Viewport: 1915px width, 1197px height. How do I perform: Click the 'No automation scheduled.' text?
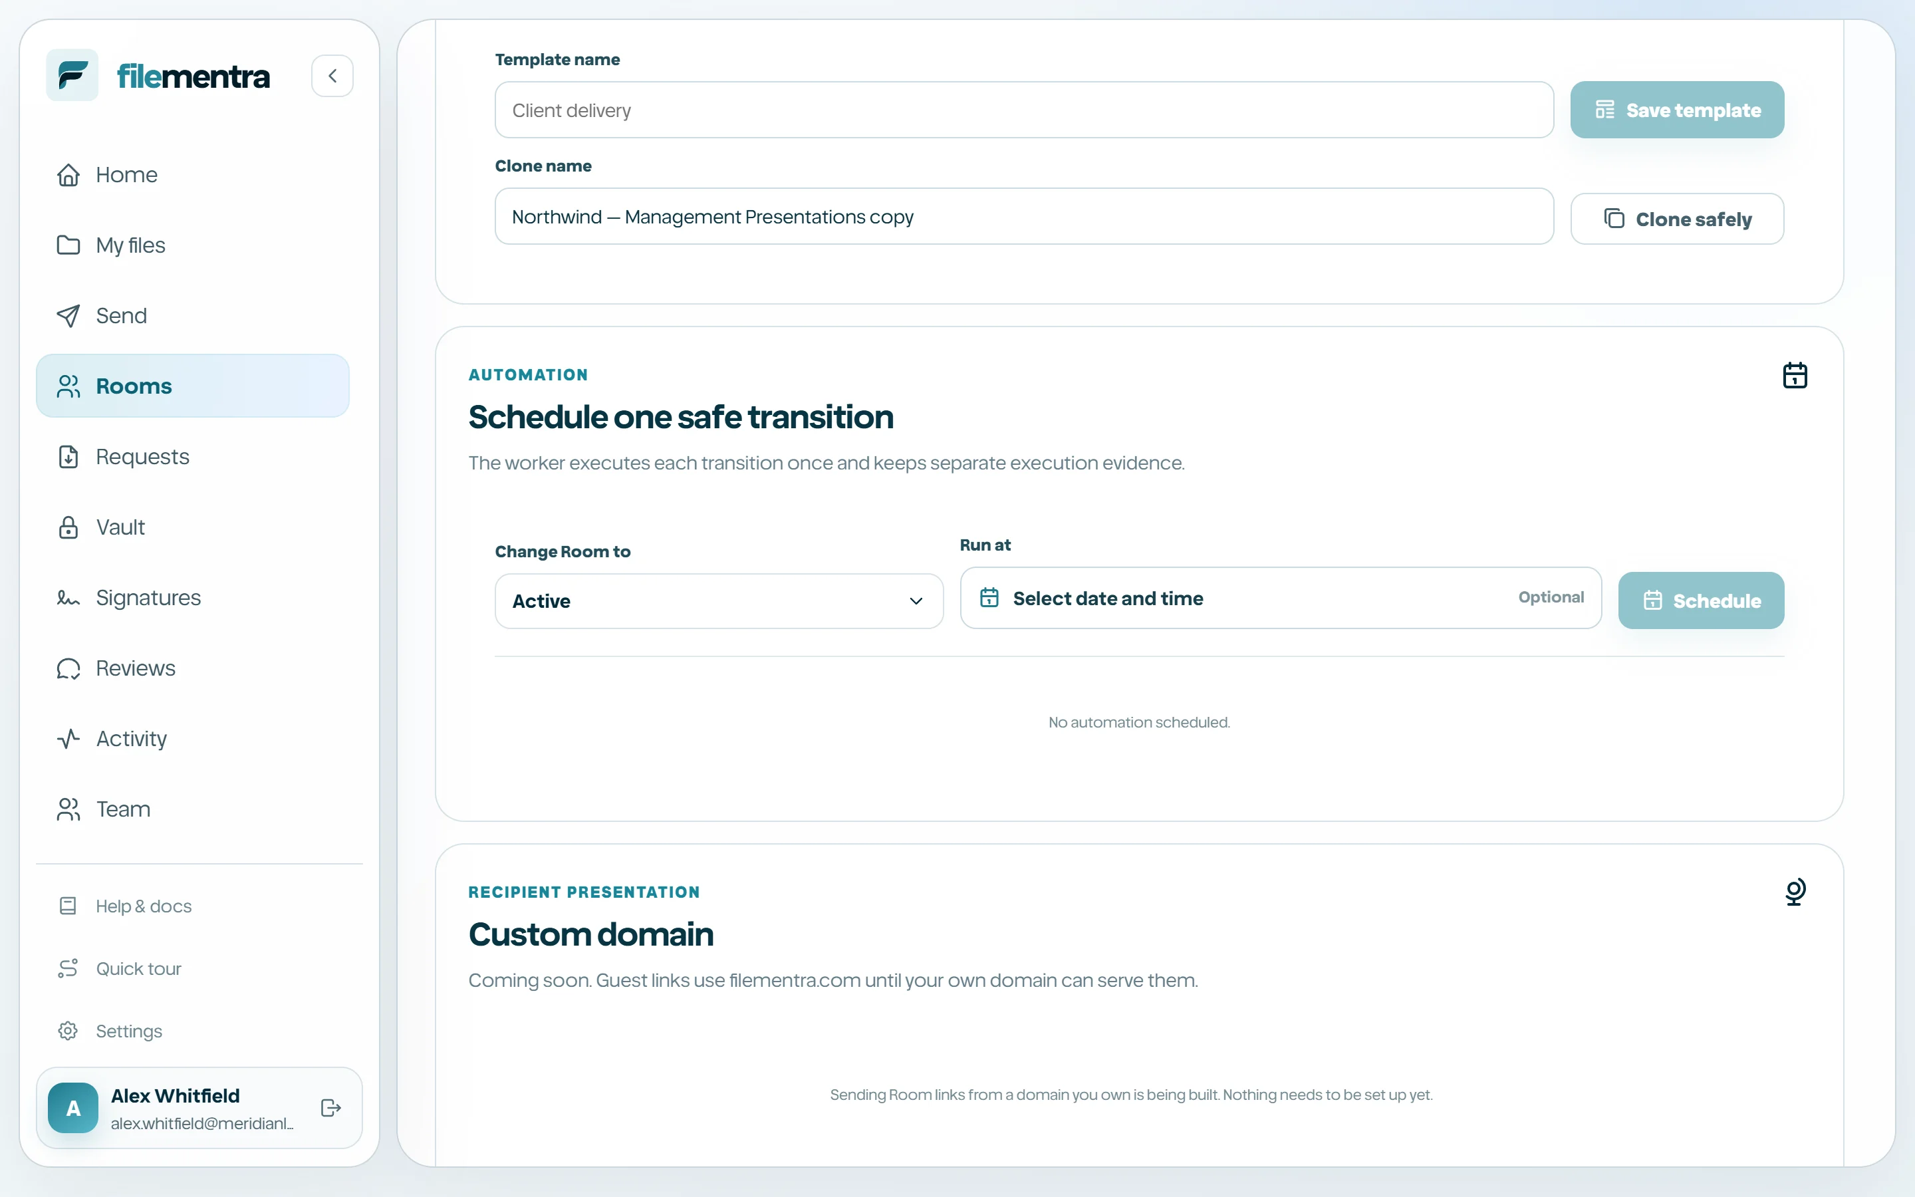point(1139,722)
